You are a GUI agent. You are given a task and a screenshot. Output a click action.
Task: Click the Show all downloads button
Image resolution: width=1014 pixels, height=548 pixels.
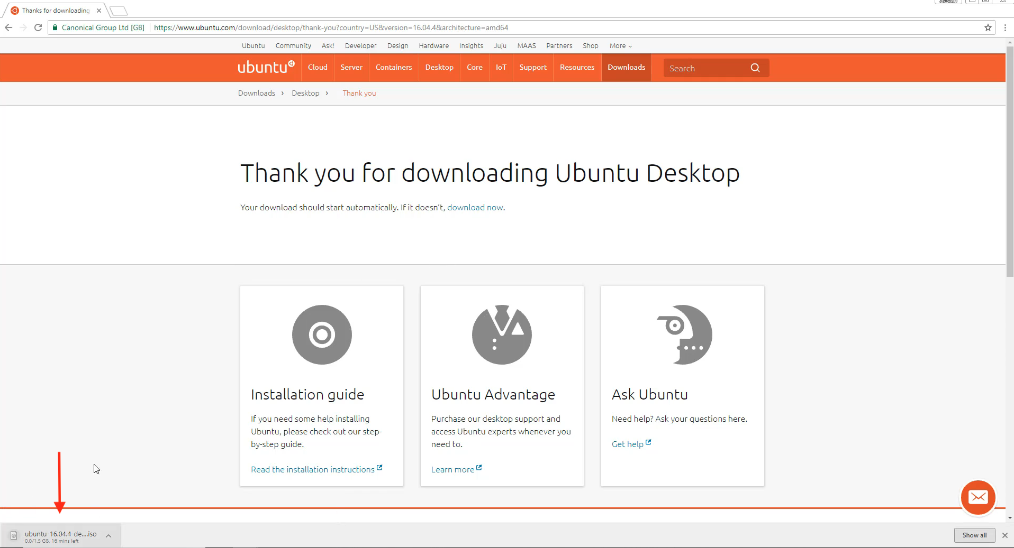click(974, 535)
